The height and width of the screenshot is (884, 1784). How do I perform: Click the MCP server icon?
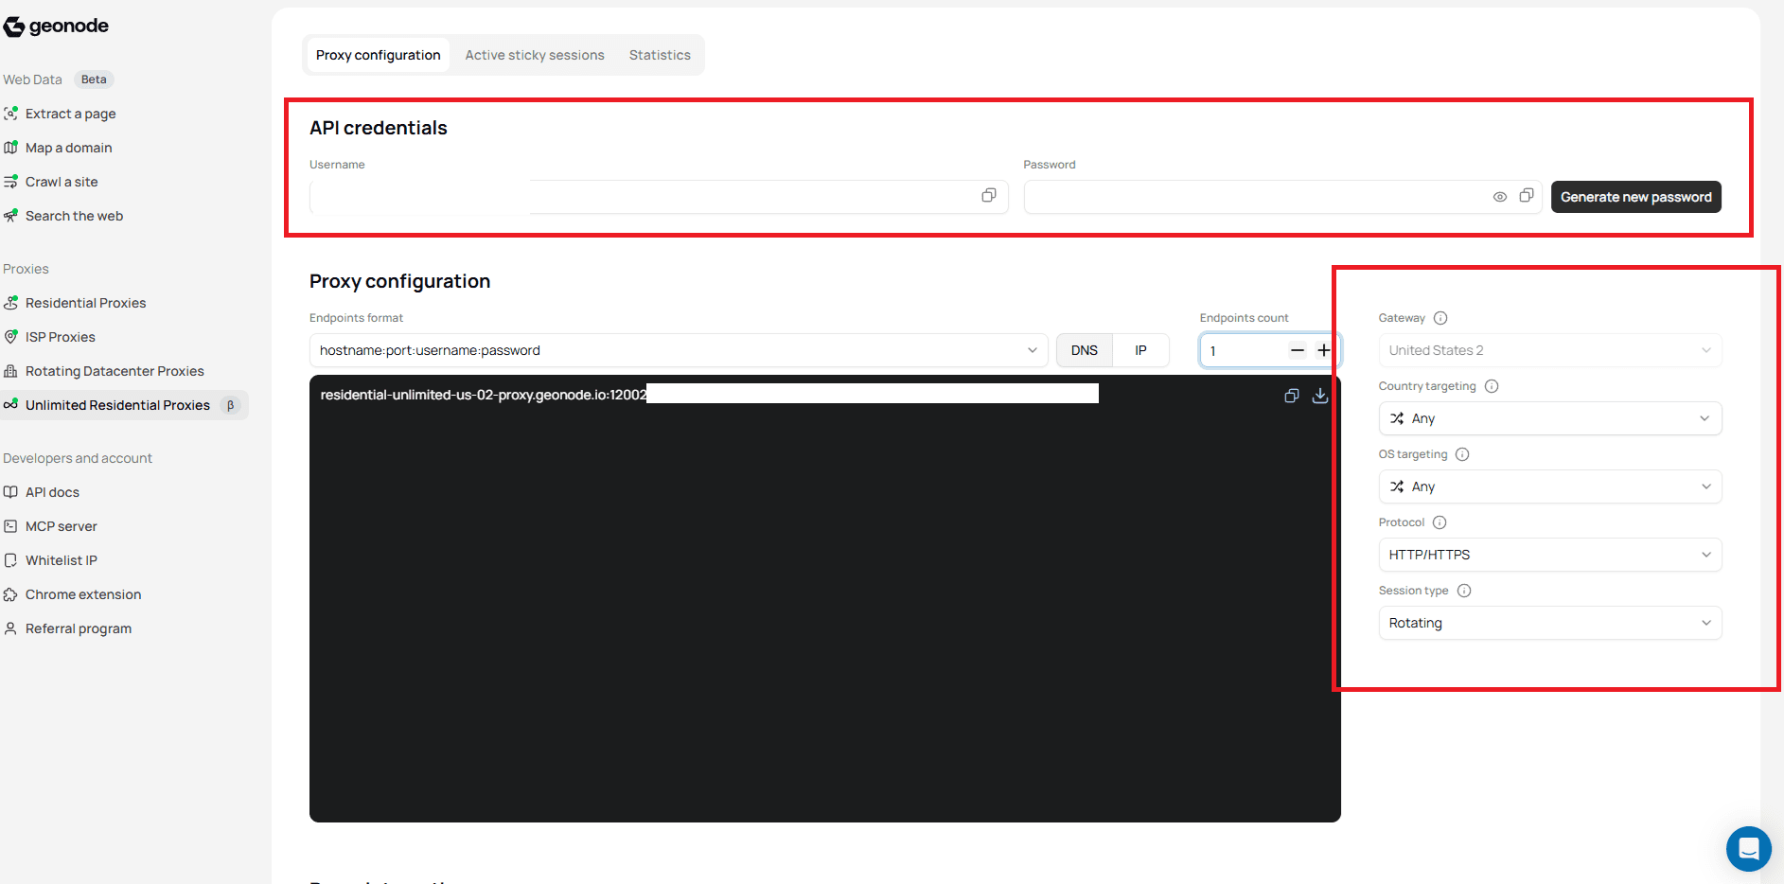pos(11,526)
